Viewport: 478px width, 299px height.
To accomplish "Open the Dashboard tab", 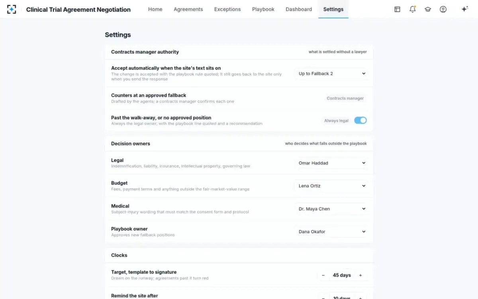I will coord(299,9).
